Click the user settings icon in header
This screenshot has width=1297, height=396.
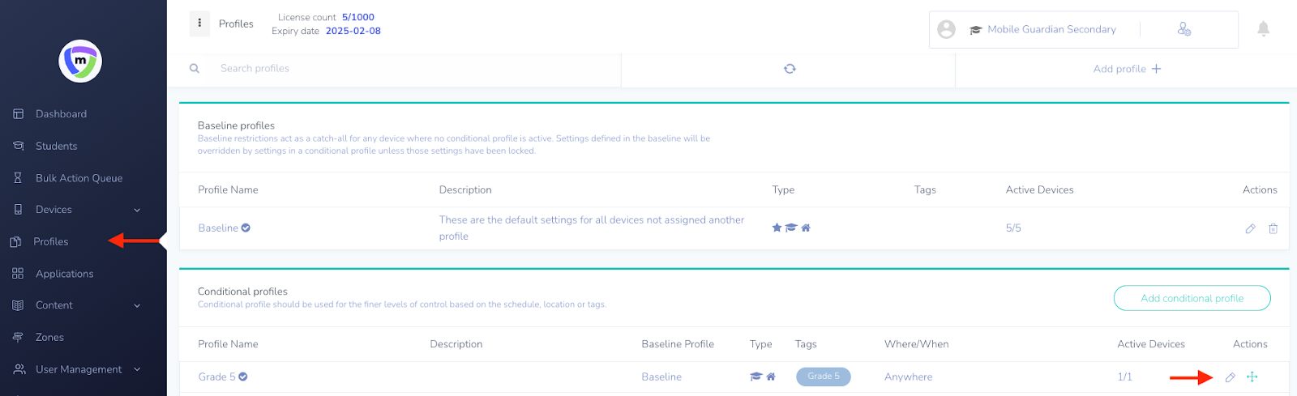coord(1184,29)
